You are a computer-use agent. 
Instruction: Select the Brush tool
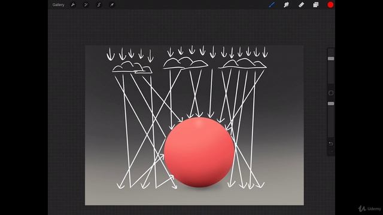pos(272,5)
